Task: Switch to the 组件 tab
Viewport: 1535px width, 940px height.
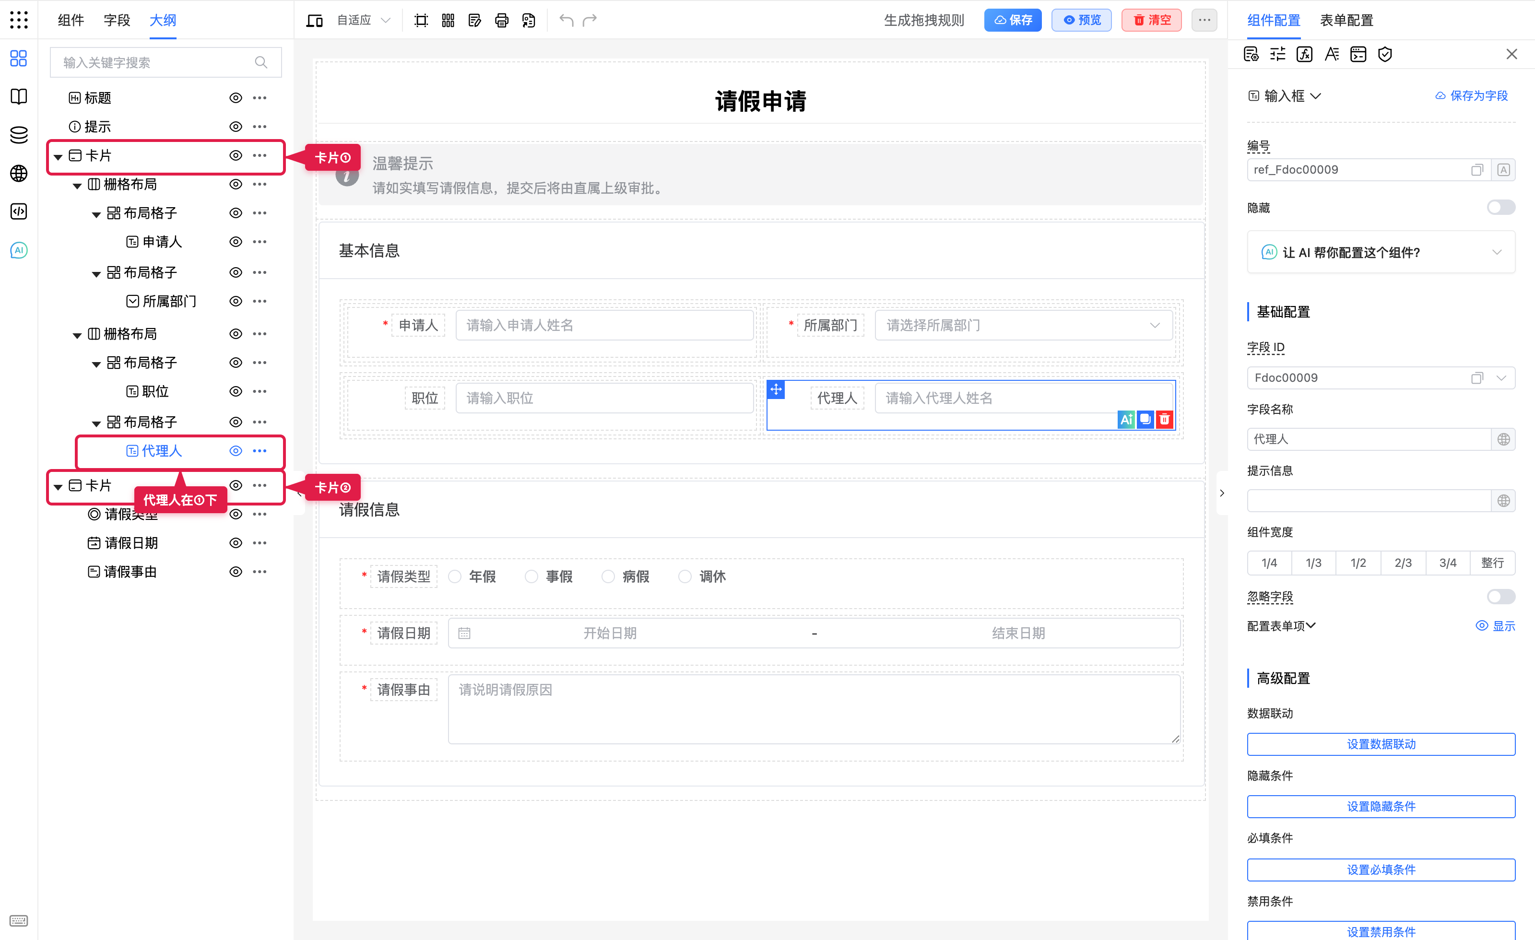Action: point(71,21)
